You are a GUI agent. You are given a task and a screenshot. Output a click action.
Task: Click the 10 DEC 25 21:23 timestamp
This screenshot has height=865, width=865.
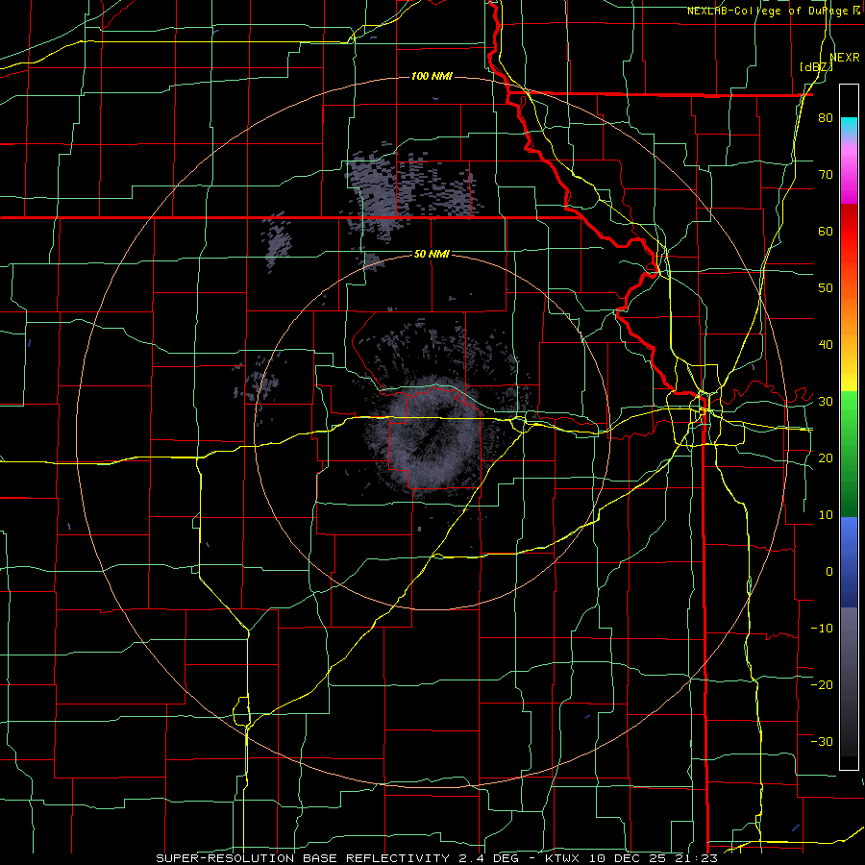(654, 858)
